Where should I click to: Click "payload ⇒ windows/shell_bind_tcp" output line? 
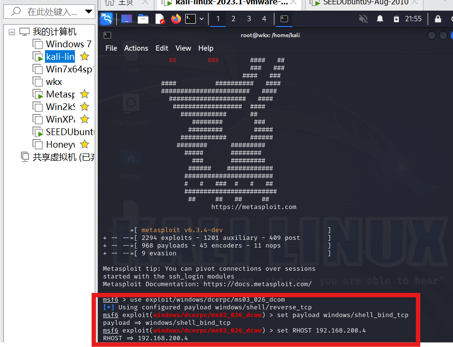pos(167,322)
